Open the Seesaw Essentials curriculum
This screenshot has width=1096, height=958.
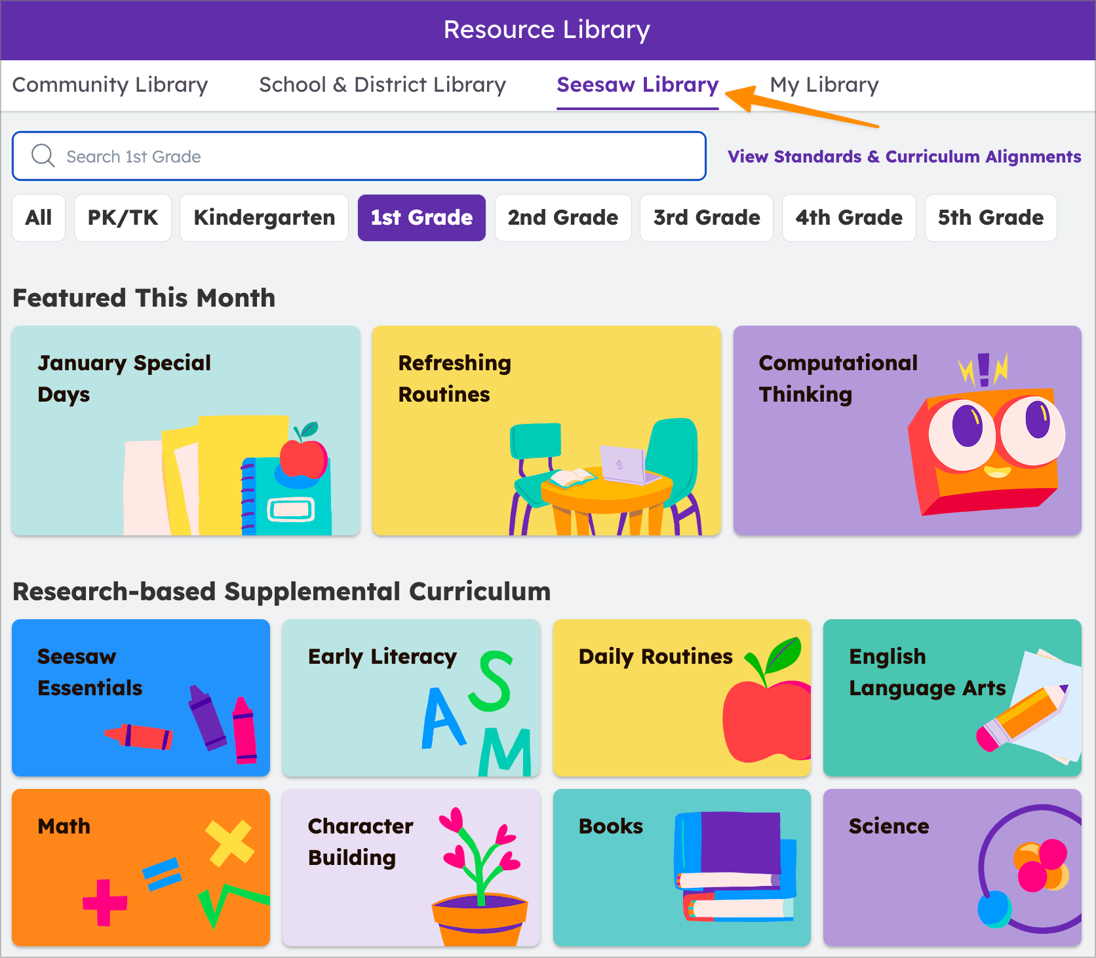[x=140, y=698]
